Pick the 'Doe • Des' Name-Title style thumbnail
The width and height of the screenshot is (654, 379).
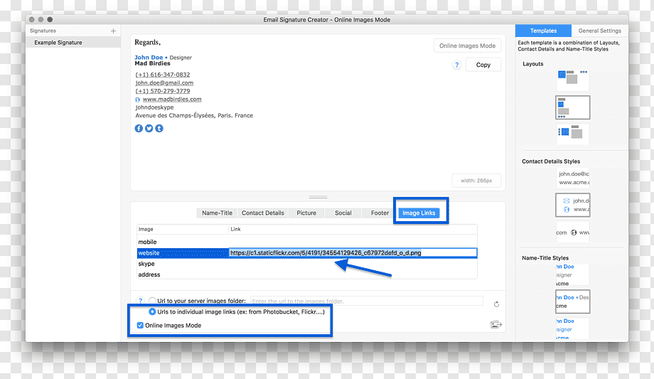[572, 301]
